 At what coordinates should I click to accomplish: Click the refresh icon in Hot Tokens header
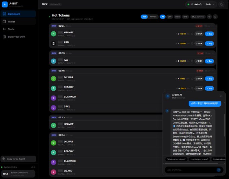[216, 17]
